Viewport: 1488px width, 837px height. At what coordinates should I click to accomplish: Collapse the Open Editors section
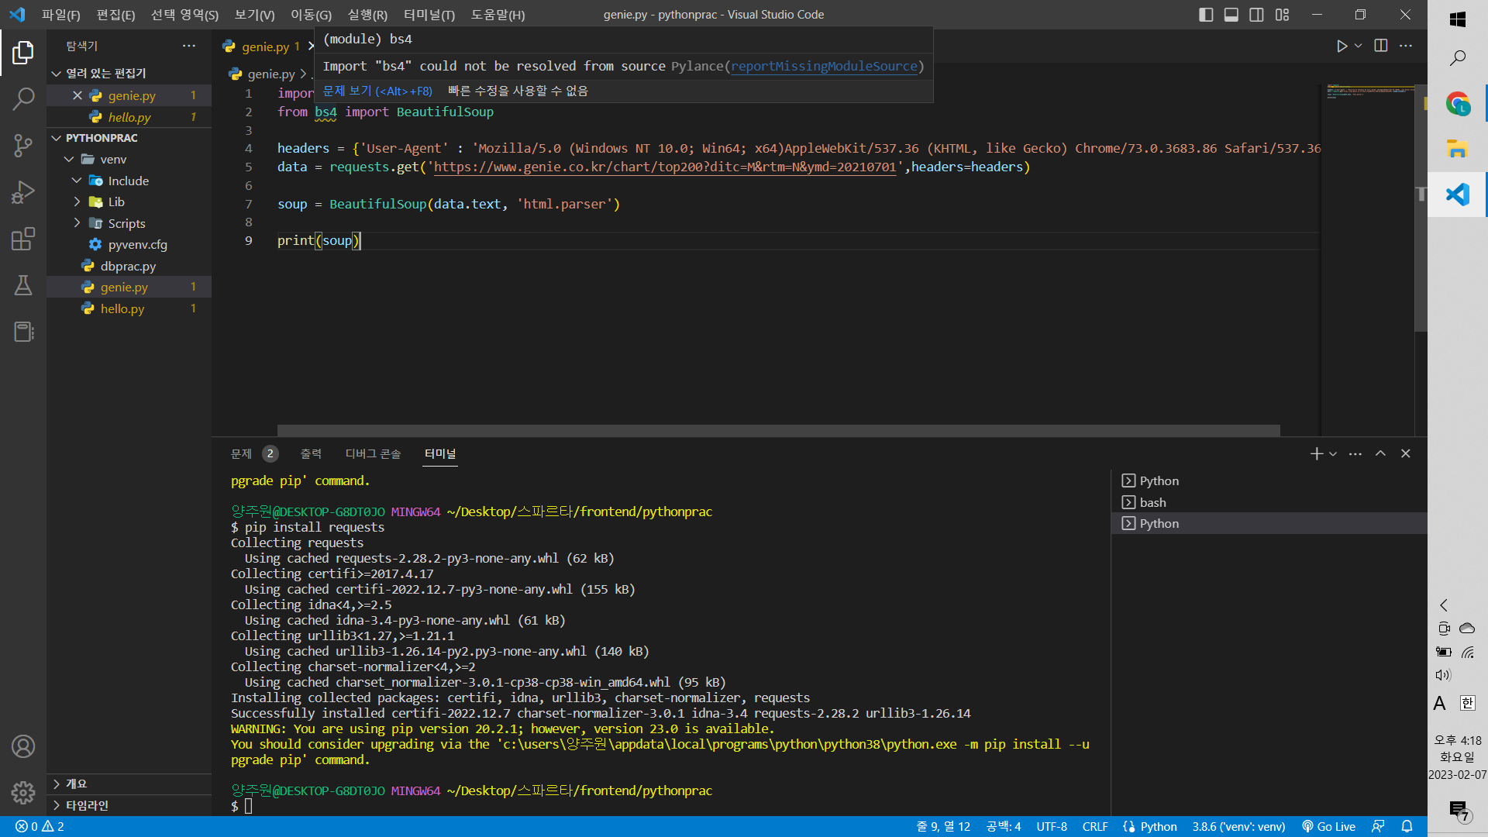[56, 74]
